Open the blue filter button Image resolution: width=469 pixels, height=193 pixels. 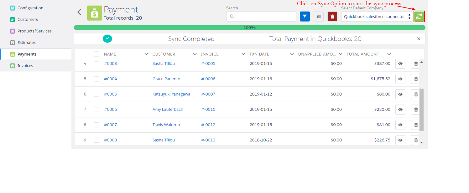[305, 17]
